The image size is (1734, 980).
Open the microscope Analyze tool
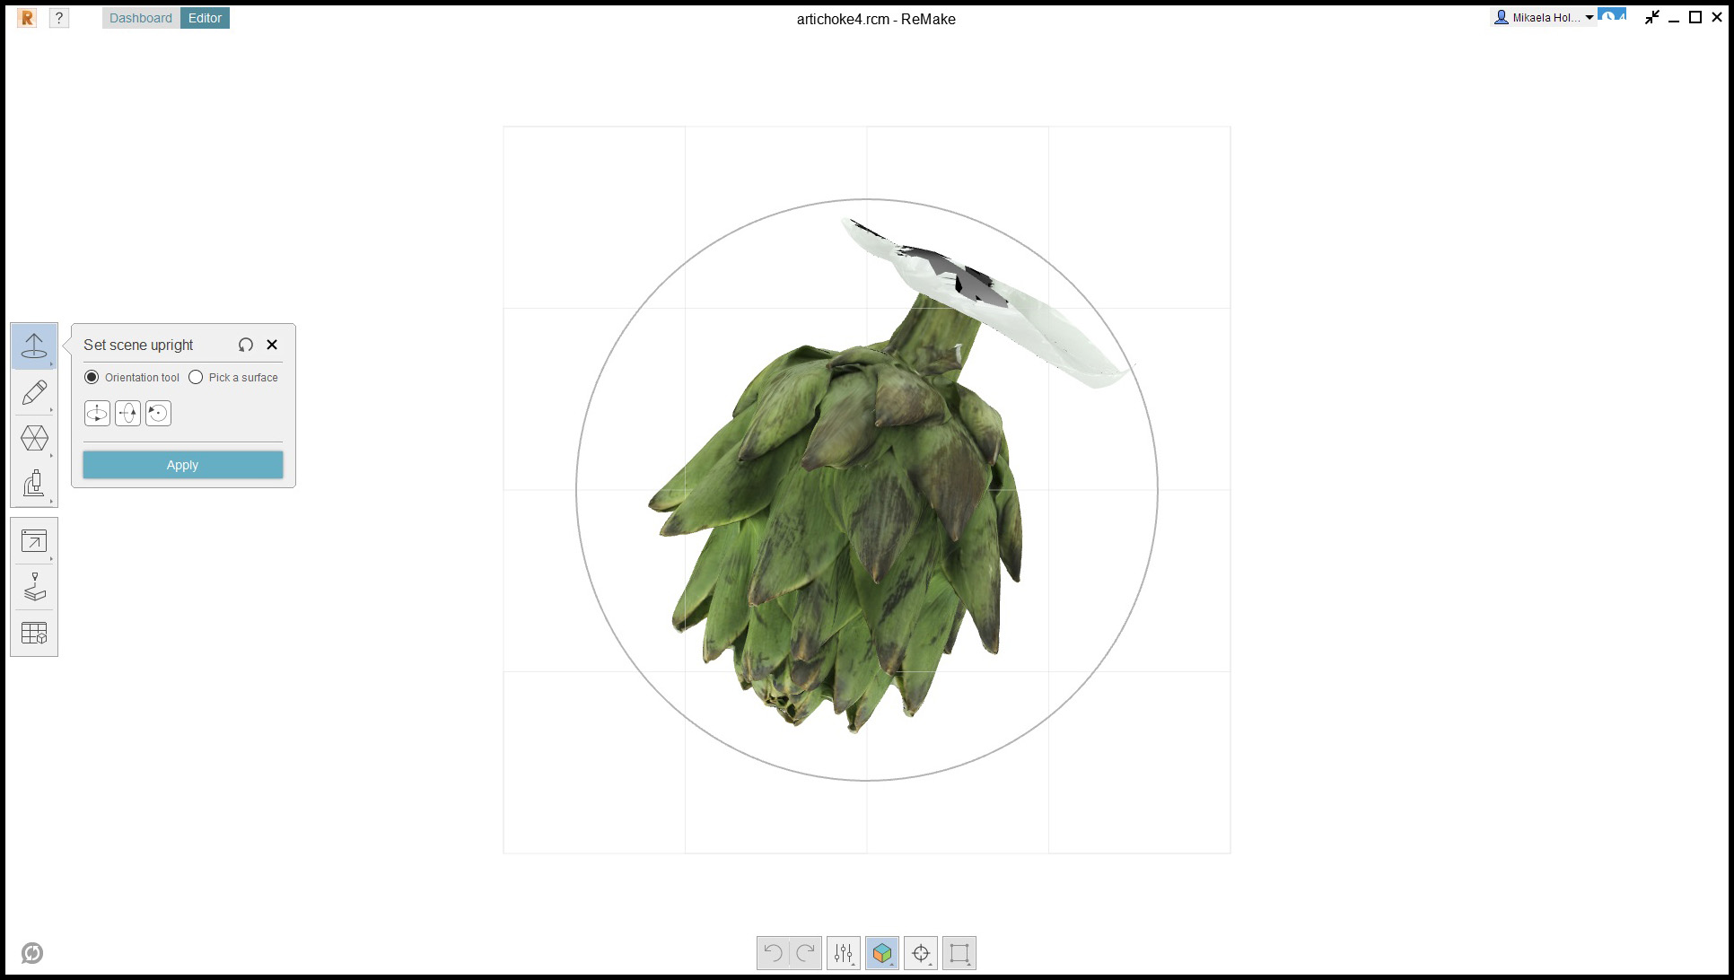34,485
